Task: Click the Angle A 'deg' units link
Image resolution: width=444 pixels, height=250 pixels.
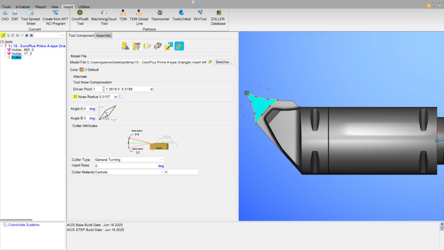Action: 92,108
